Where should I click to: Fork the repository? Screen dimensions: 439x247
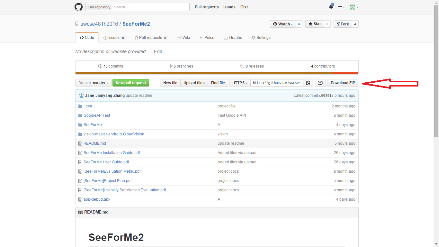tap(343, 24)
